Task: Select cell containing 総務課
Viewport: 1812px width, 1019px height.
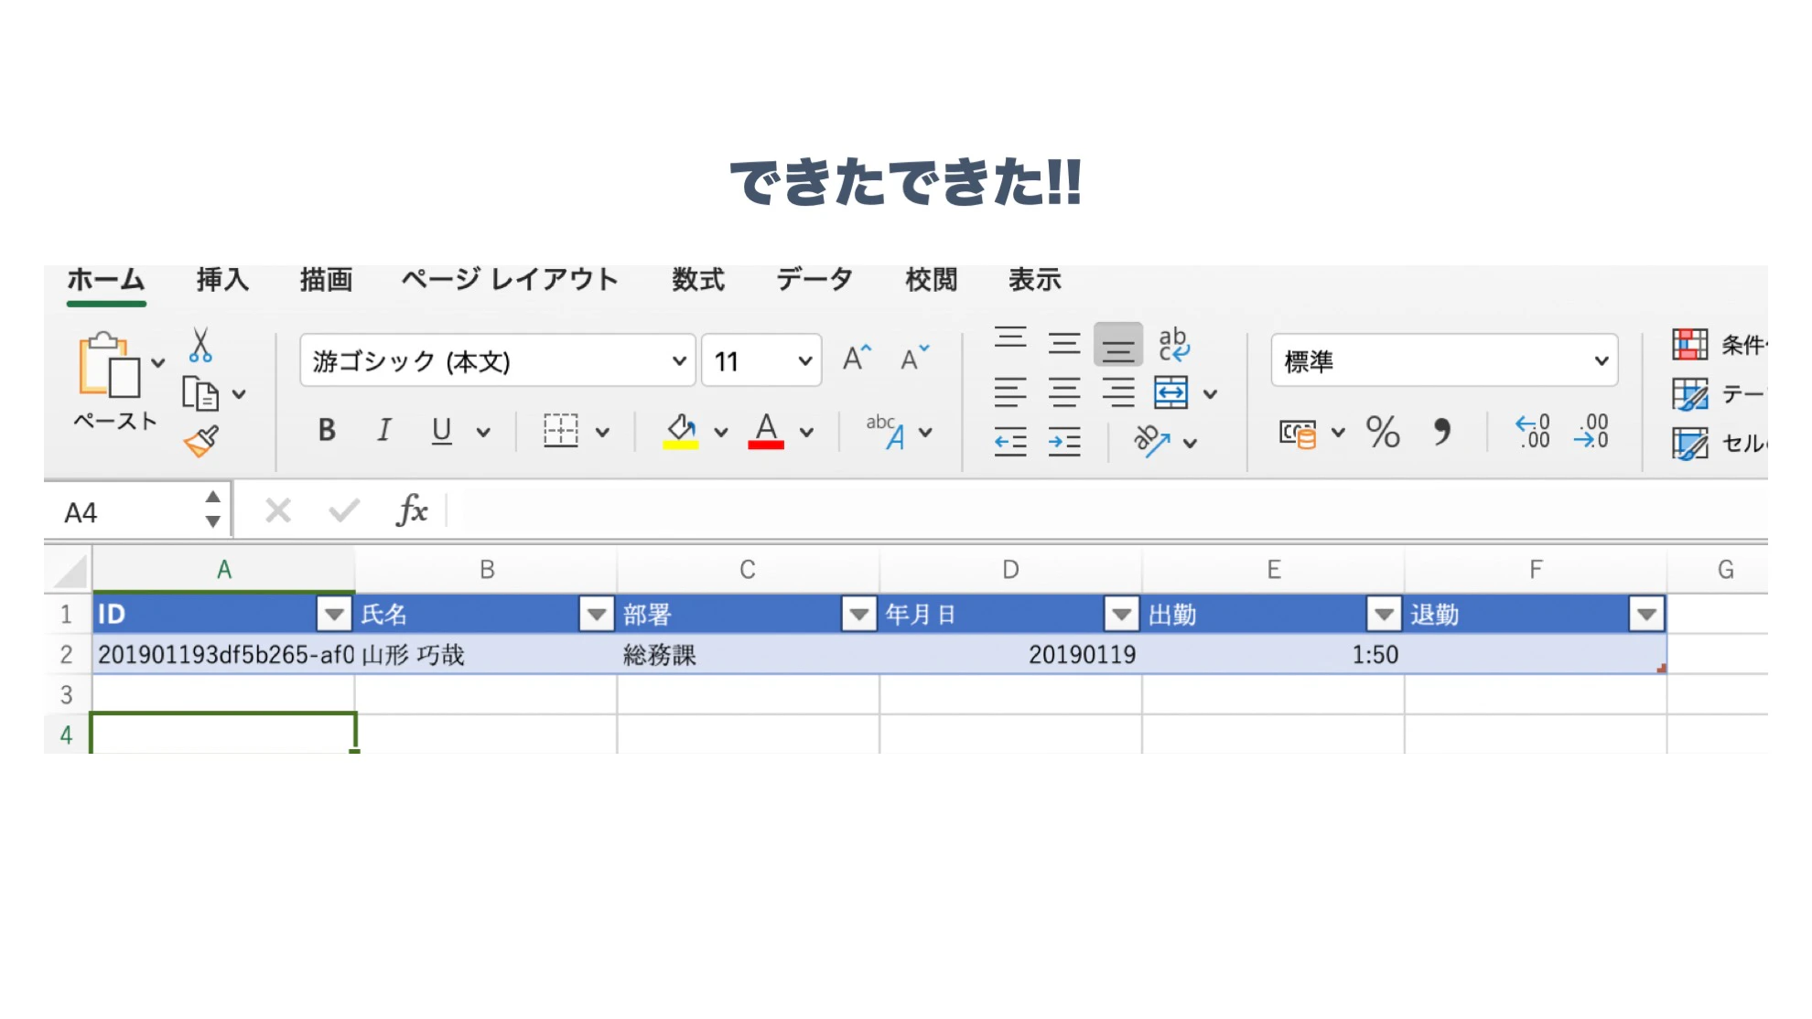Action: coord(749,654)
